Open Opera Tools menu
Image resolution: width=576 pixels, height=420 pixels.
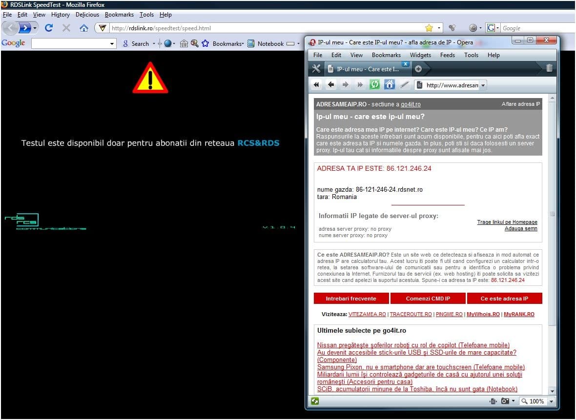[x=471, y=55]
